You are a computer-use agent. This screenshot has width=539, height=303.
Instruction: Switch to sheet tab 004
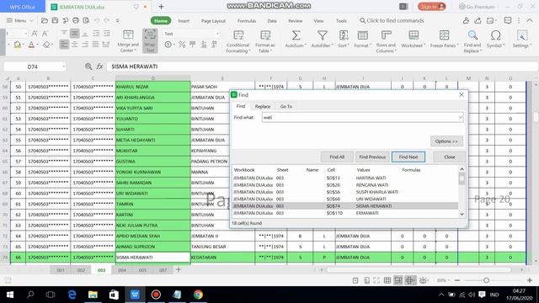coord(122,270)
